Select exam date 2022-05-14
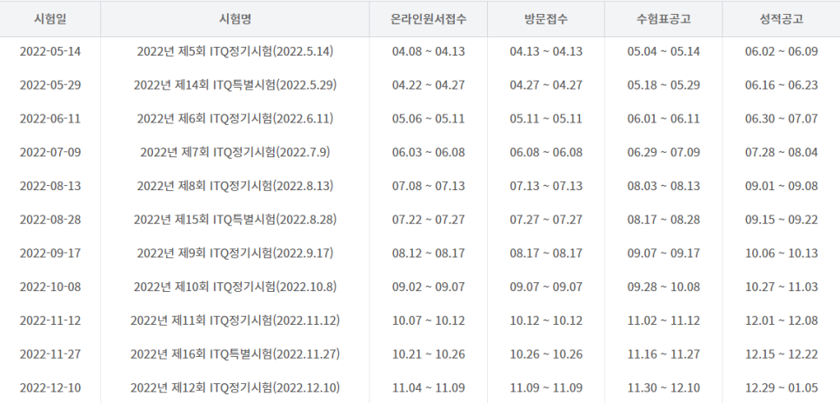Screen dimensions: 840x403 50,51
